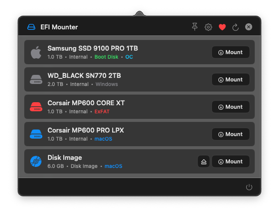The width and height of the screenshot is (279, 216).
Task: Click the 2.0 TB size text
Action: pos(55,84)
